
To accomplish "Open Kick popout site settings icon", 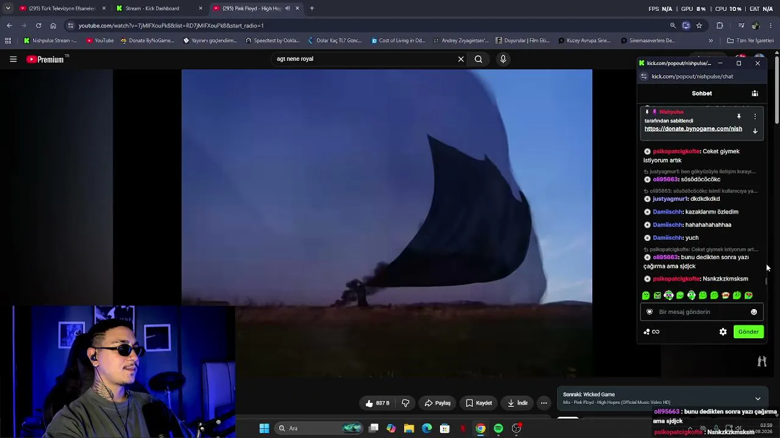I will click(x=644, y=77).
